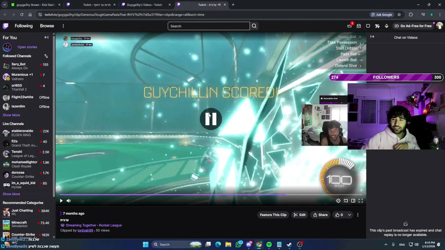The image size is (445, 250).
Task: Click the large pause overlay on the video
Action: (211, 119)
